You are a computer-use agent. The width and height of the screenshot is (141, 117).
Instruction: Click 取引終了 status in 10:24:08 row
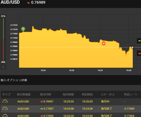[x=107, y=109]
